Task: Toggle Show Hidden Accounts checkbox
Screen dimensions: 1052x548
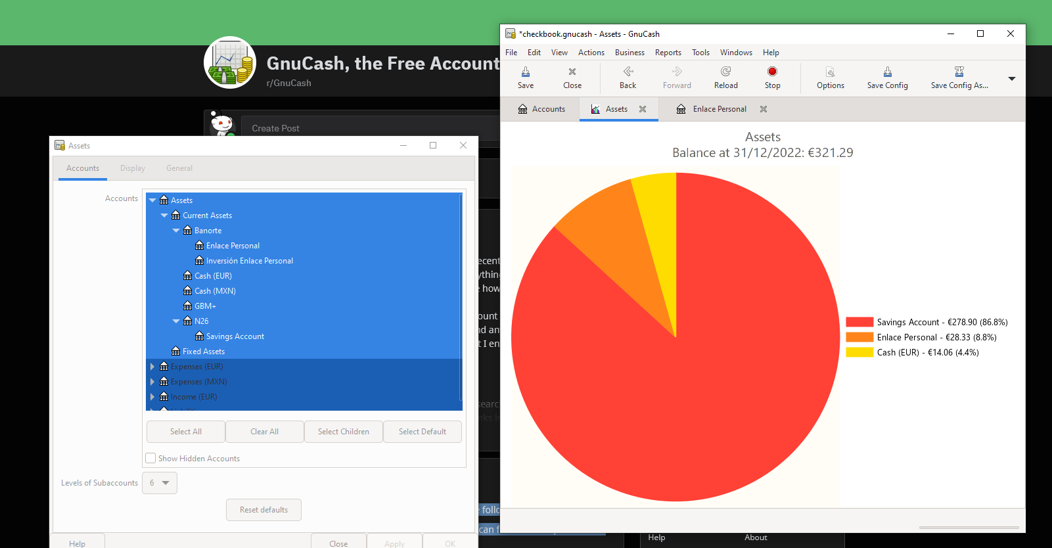Action: pos(150,458)
